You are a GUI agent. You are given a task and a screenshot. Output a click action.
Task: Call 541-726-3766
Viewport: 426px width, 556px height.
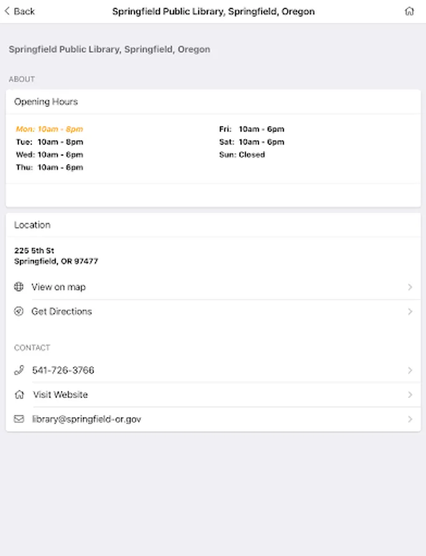(63, 370)
